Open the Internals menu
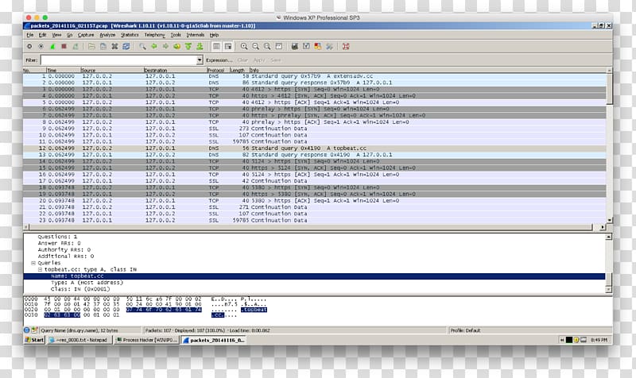 pyautogui.click(x=196, y=35)
